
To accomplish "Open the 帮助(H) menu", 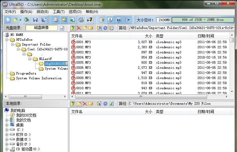I will [92, 12].
